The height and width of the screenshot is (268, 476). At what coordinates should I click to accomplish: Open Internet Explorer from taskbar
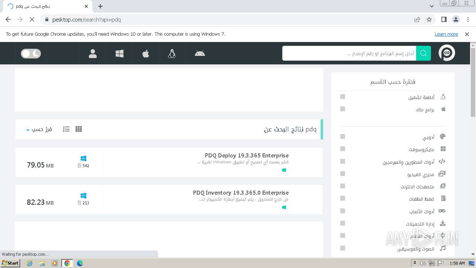[29, 263]
